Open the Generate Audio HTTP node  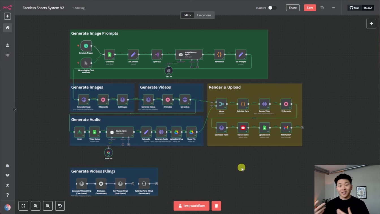tap(161, 132)
